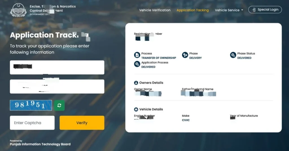Open the Vehicle Verification page
This screenshot has width=289, height=151.
(155, 10)
